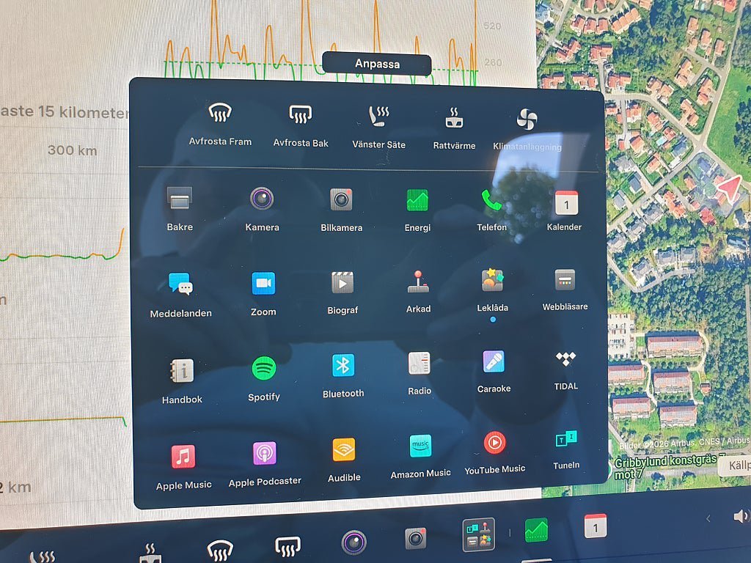The image size is (751, 563).
Task: Click the camera icon in bottom dock
Action: 354,542
